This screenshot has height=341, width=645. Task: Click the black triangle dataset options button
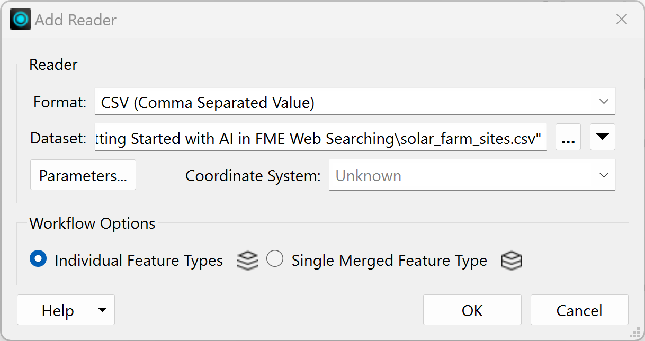(603, 137)
